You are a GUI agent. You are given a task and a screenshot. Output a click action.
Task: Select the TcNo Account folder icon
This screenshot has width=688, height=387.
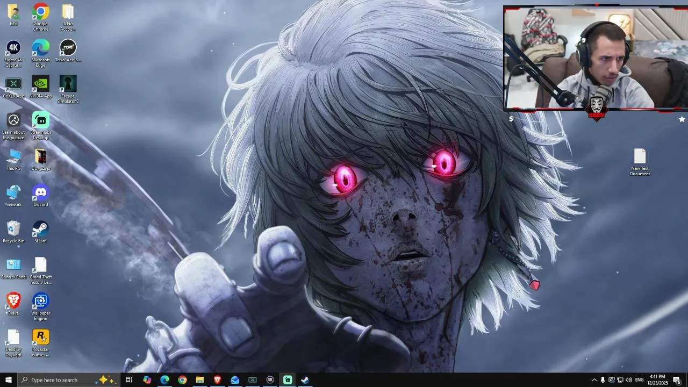click(x=68, y=17)
